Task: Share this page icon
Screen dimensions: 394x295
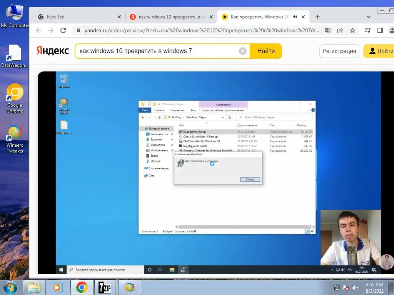Action: (x=340, y=30)
